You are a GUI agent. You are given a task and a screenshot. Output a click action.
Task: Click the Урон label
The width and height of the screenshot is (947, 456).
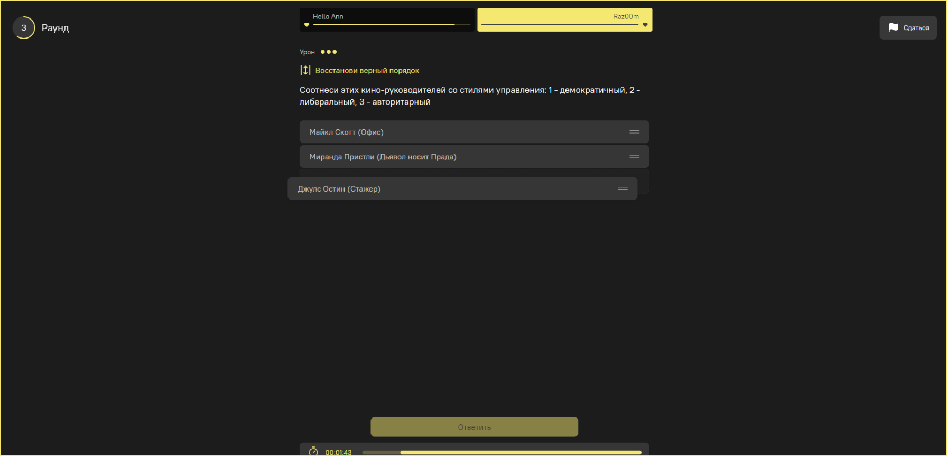[x=307, y=52]
